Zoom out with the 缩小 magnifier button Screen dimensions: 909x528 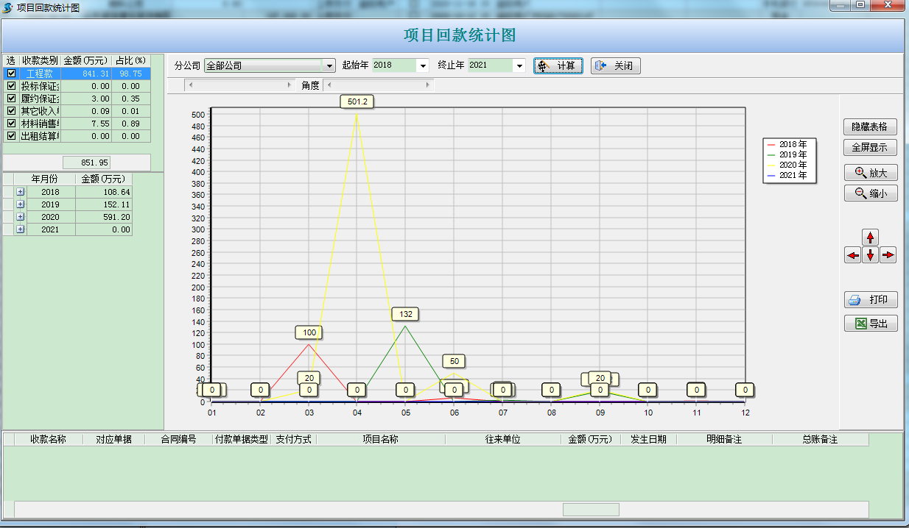pos(871,193)
